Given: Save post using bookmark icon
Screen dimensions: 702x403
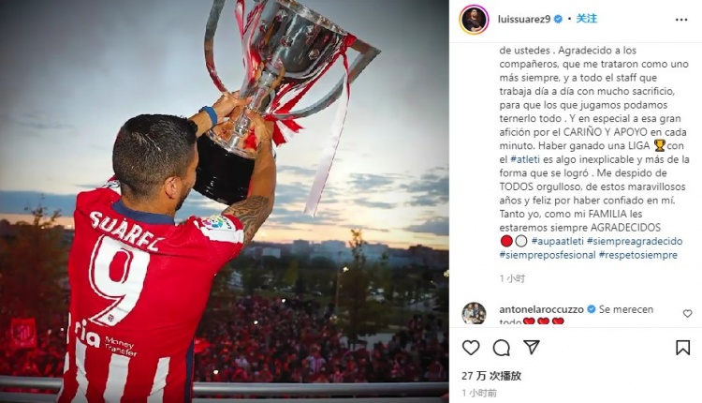Looking at the screenshot, I should pos(682,348).
